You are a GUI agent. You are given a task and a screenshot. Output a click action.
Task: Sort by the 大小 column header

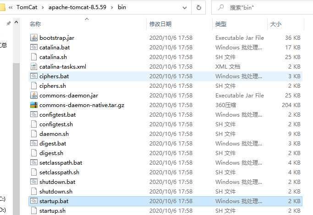coord(276,24)
